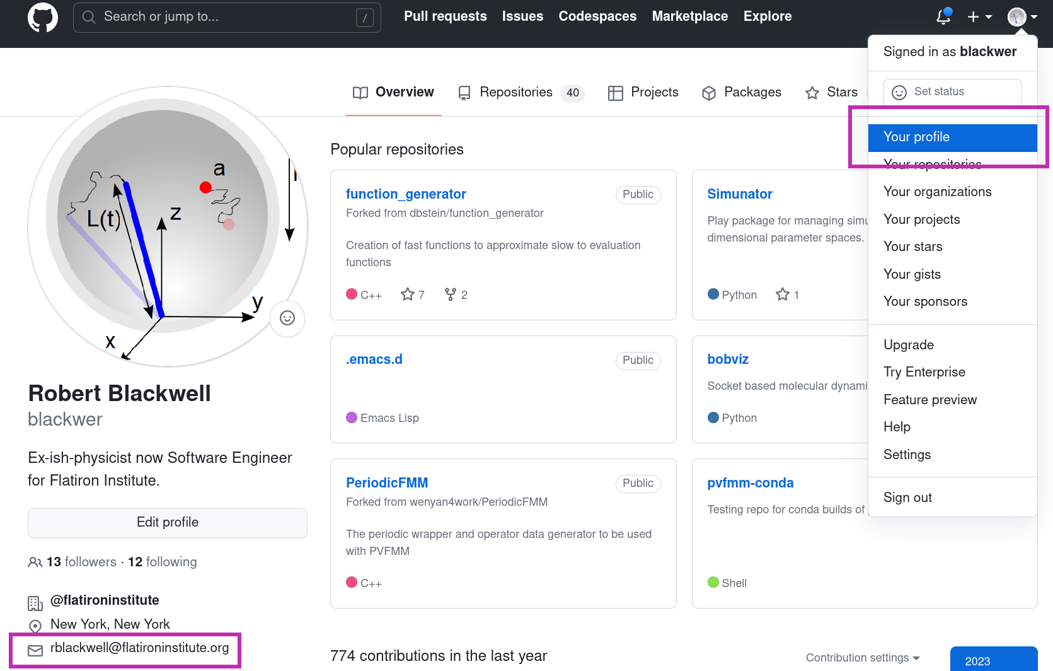This screenshot has width=1053, height=671.
Task: Open Codespaces from header
Action: pyautogui.click(x=597, y=16)
